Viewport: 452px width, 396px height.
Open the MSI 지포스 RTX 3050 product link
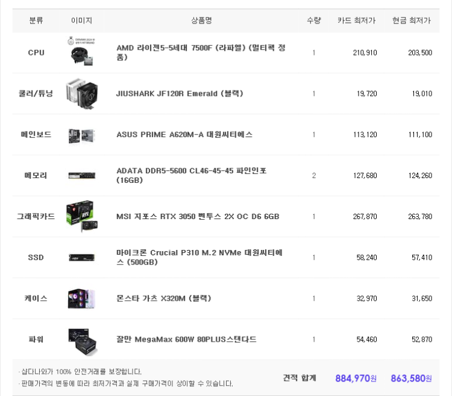click(198, 216)
